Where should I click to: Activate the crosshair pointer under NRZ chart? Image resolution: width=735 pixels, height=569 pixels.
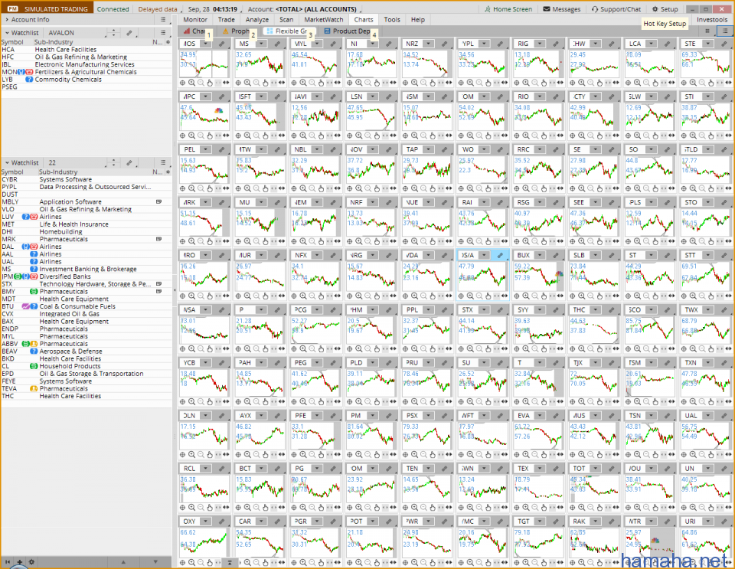(406, 83)
